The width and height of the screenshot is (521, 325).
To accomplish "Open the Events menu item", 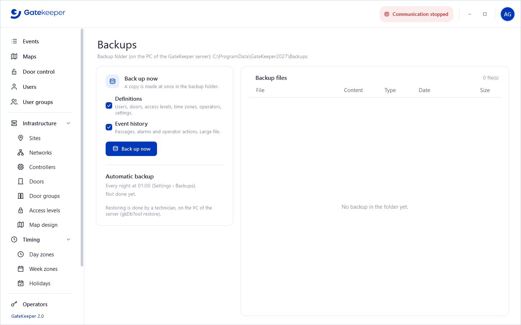I will [x=40, y=41].
